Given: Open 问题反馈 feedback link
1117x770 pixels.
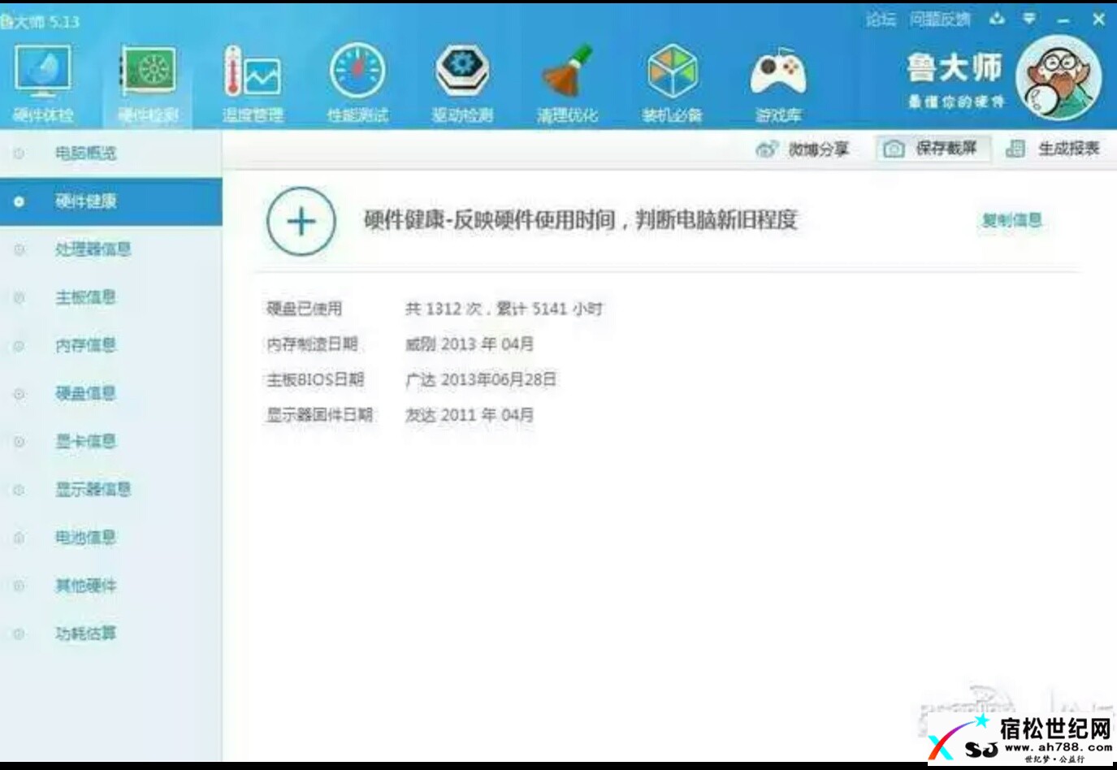Looking at the screenshot, I should [x=940, y=19].
